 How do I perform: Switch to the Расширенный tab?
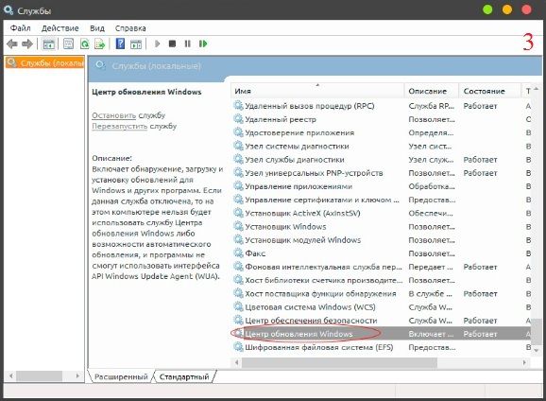(121, 377)
